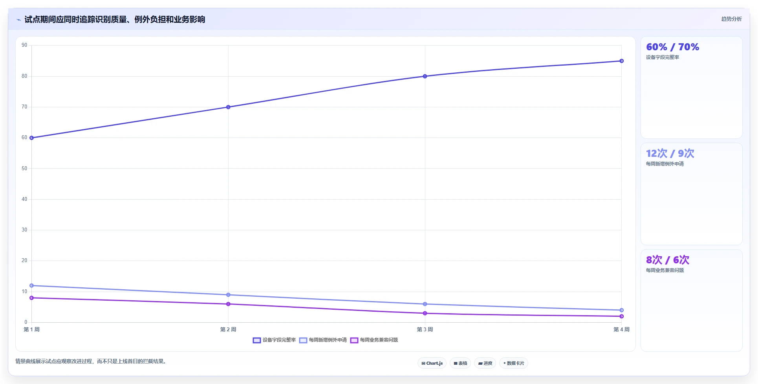Toggle 每周业务兼容问题 legend swatch
The height and width of the screenshot is (384, 758).
click(x=354, y=340)
